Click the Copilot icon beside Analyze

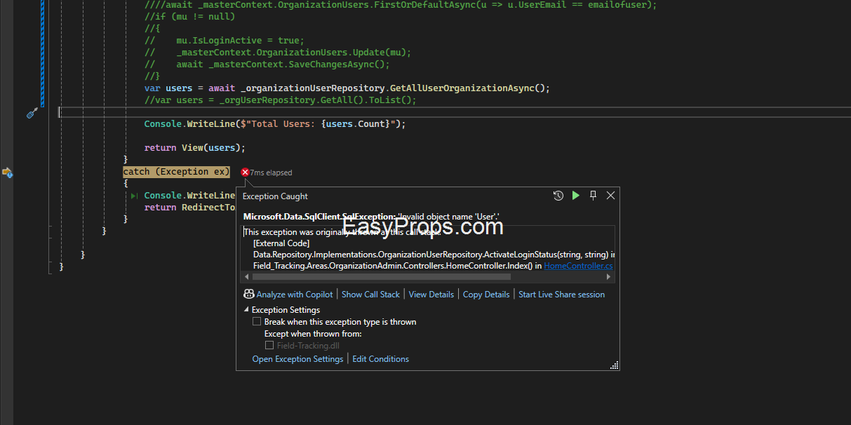[x=248, y=295]
